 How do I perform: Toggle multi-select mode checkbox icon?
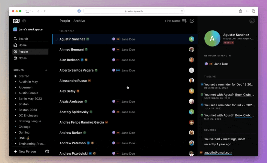coord(192,21)
